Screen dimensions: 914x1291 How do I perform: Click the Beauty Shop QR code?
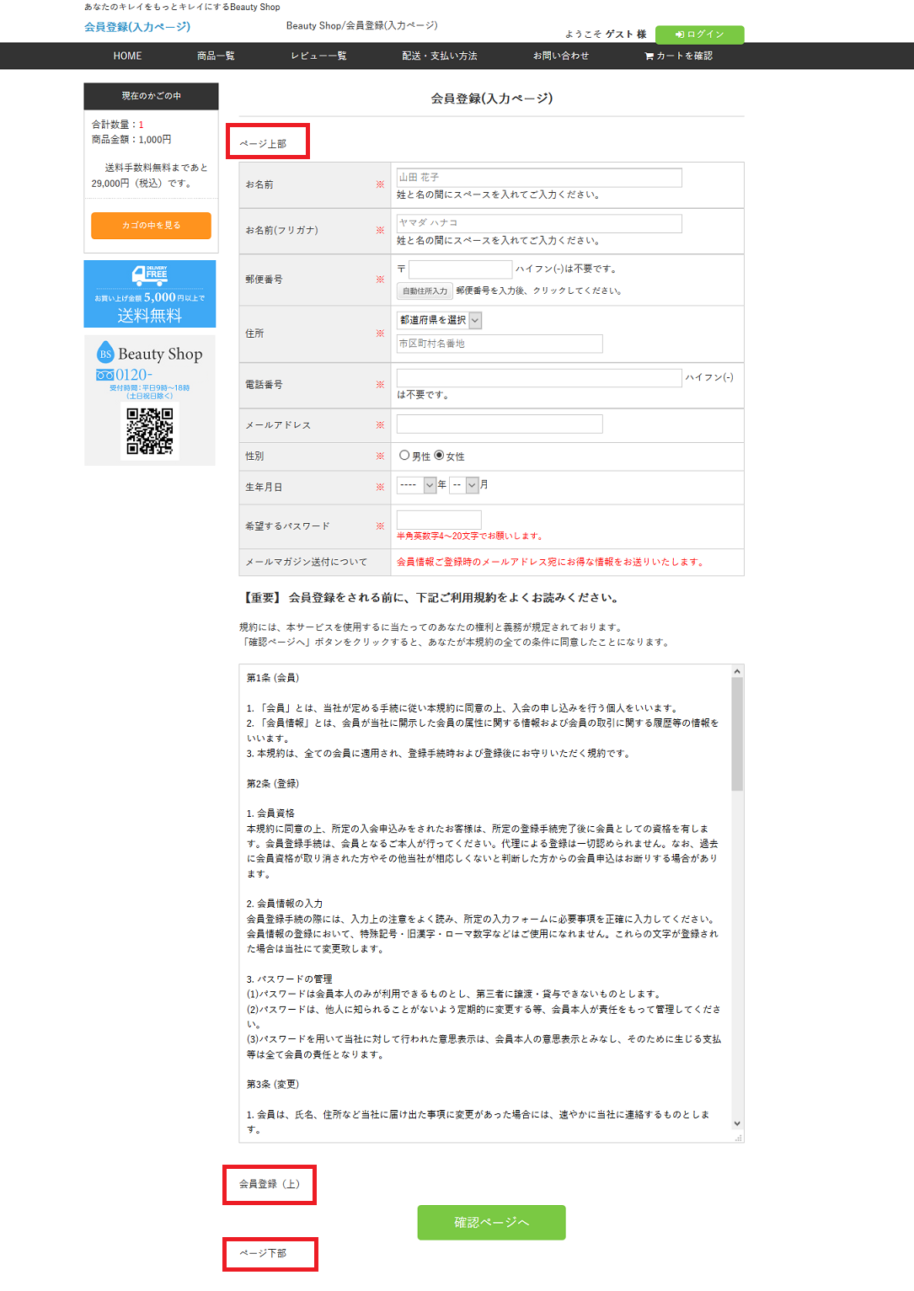click(150, 431)
